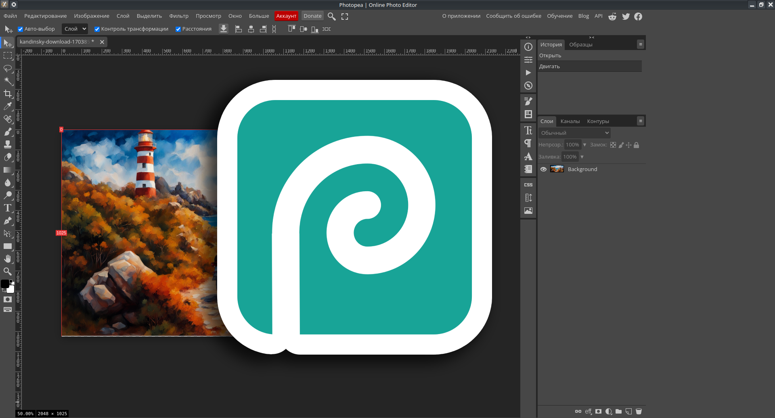Open the Слой auto-select dropdown
The width and height of the screenshot is (775, 418).
pos(75,29)
